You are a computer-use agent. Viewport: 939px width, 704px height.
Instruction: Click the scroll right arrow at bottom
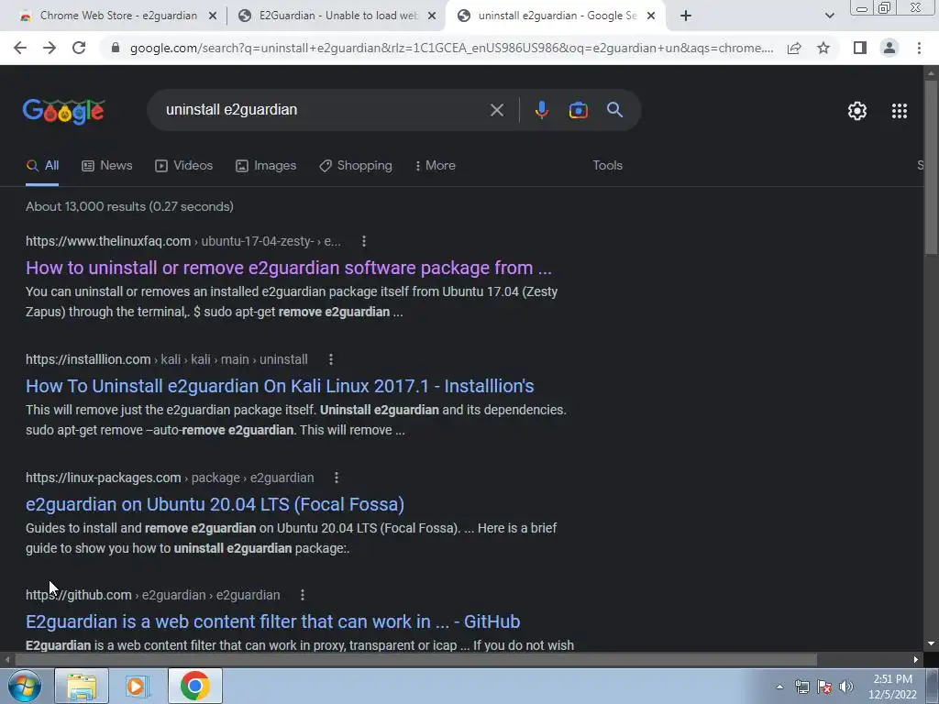point(916,660)
